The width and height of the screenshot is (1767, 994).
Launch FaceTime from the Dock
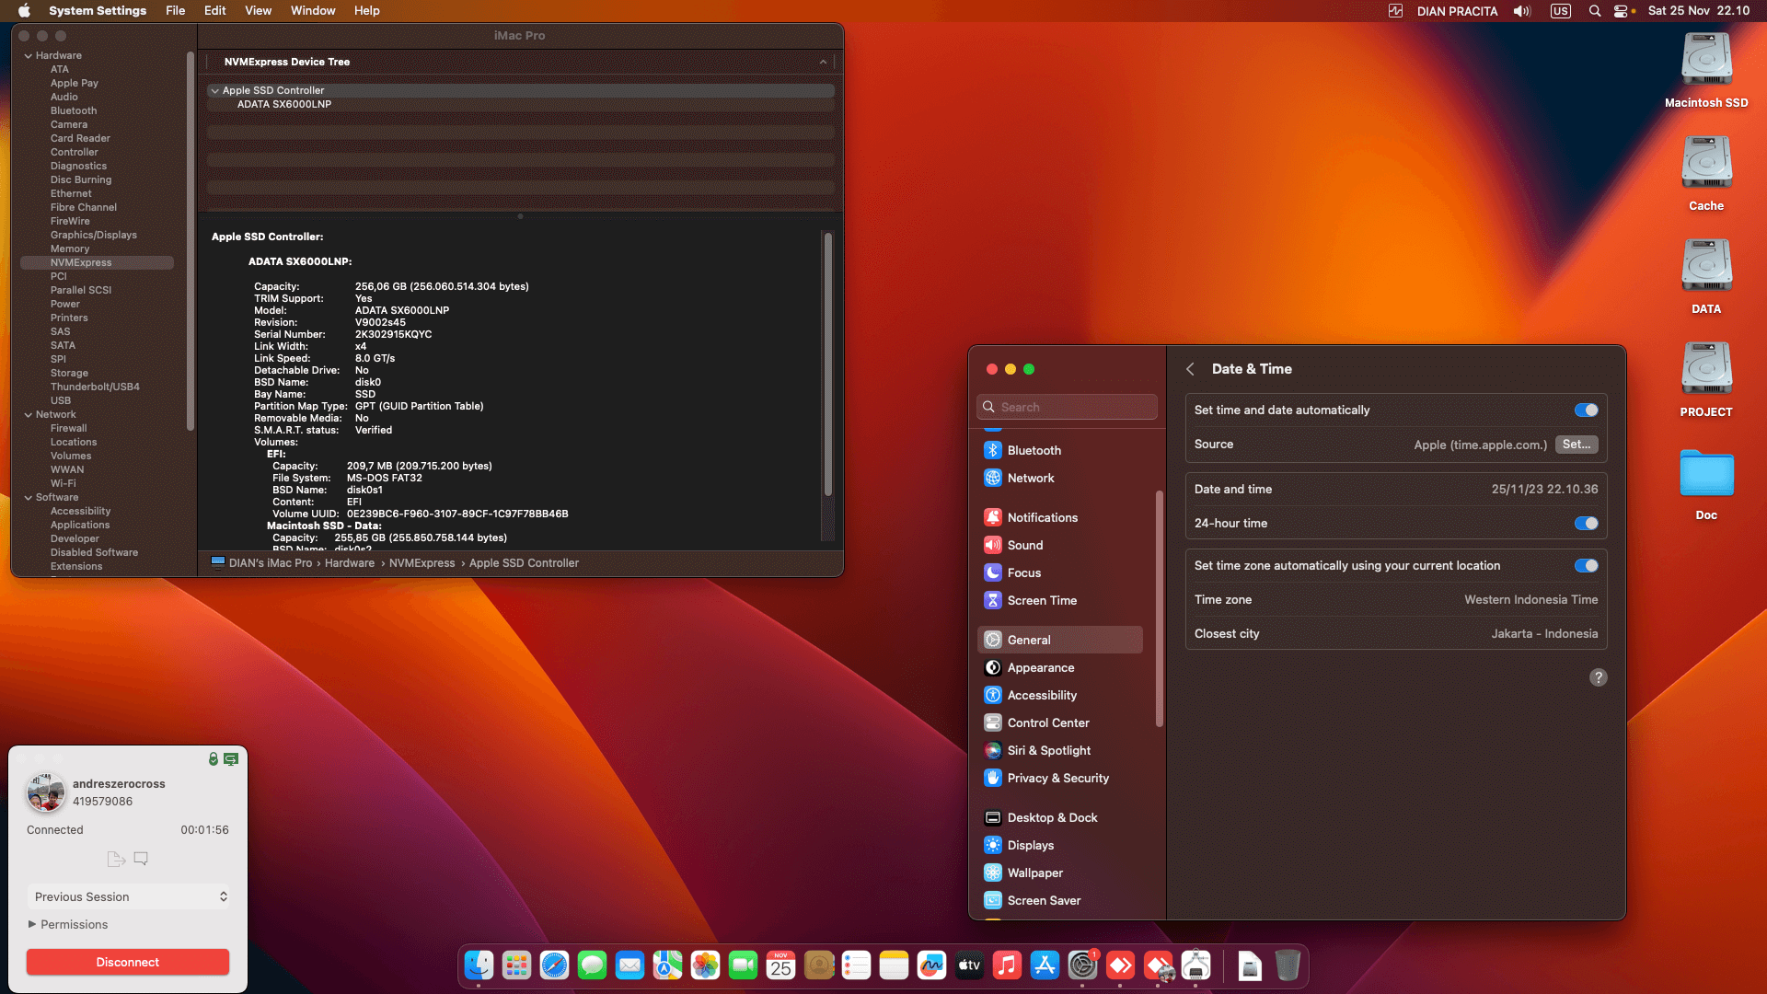coord(743,965)
